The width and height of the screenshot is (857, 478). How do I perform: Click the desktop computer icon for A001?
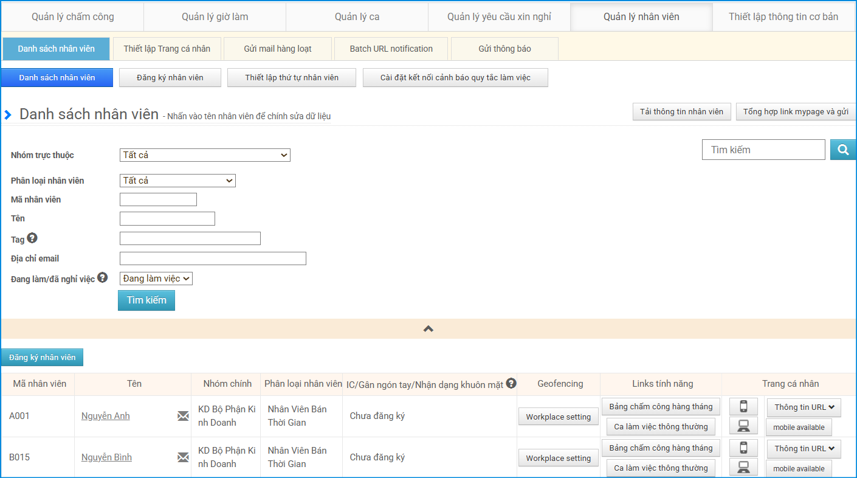(743, 426)
